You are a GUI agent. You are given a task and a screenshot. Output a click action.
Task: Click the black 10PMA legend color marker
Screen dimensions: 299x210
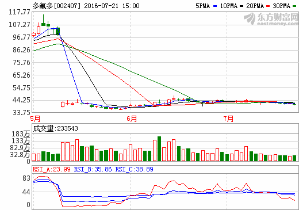(241, 6)
